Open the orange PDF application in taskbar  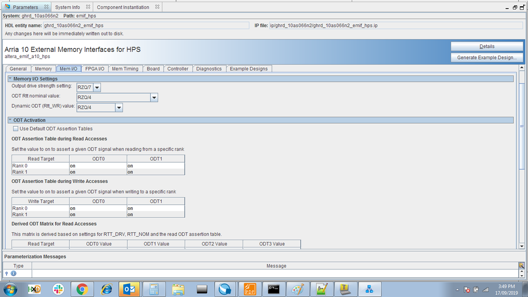(249, 289)
